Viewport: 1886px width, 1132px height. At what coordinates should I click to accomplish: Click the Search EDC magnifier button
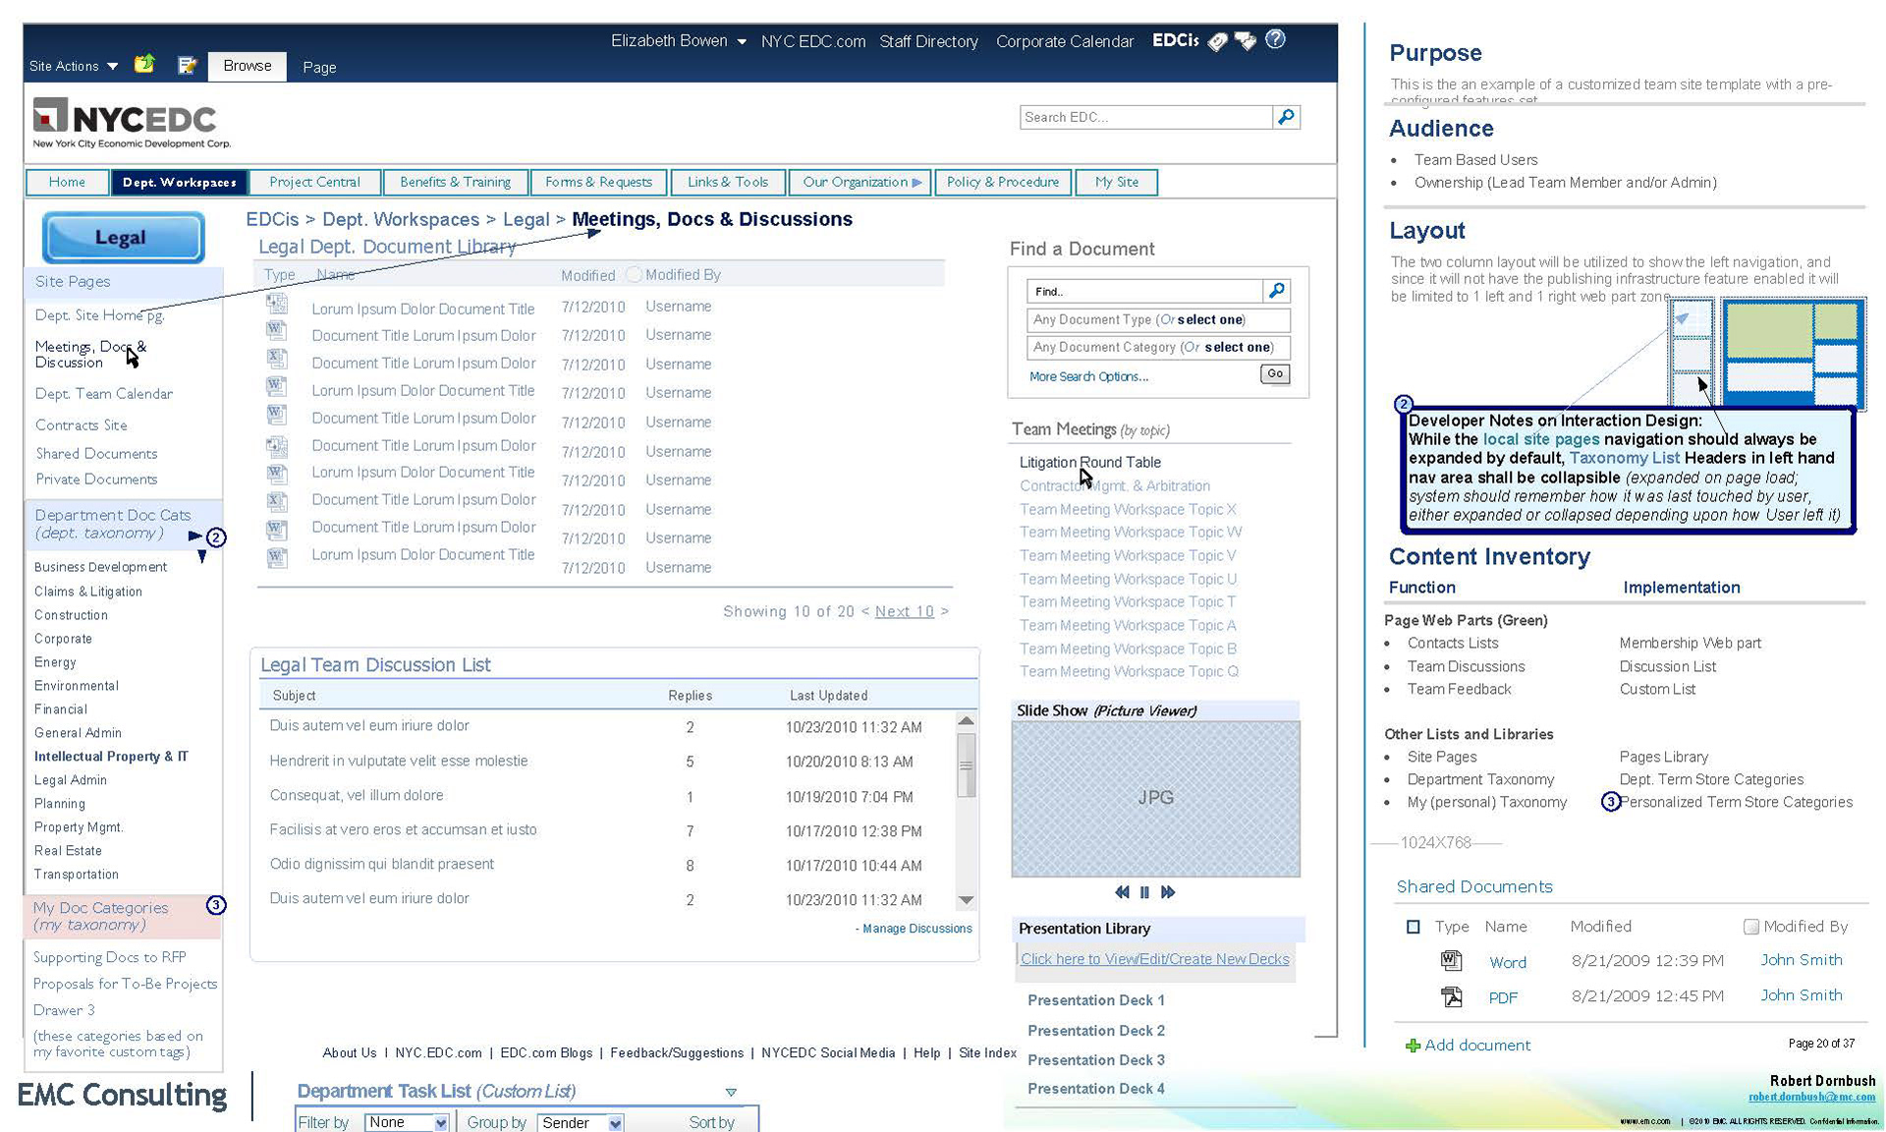[1286, 117]
